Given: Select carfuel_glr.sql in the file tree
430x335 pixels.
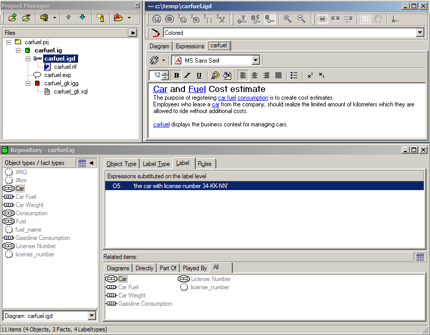Looking at the screenshot, I should click(x=70, y=91).
